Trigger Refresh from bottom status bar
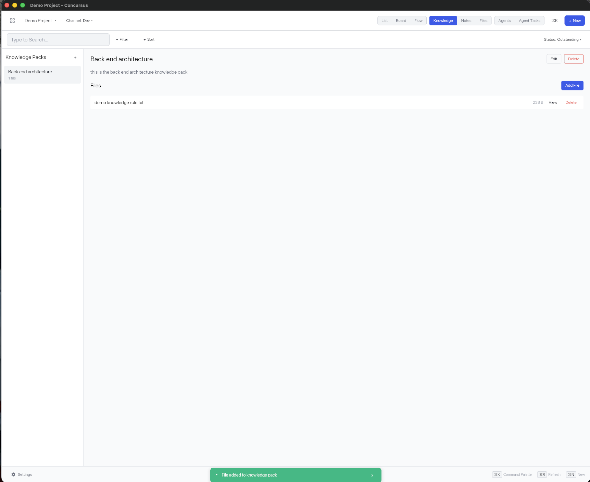The width and height of the screenshot is (590, 482). (x=554, y=474)
